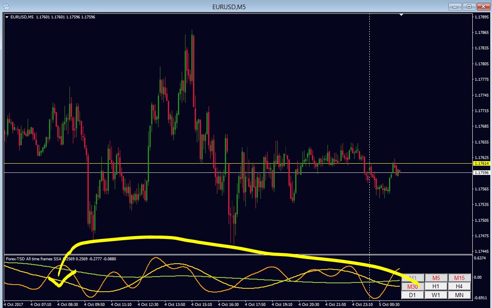Select the H4 timeframe button
Screen dimensions: 492x308
coord(459,286)
